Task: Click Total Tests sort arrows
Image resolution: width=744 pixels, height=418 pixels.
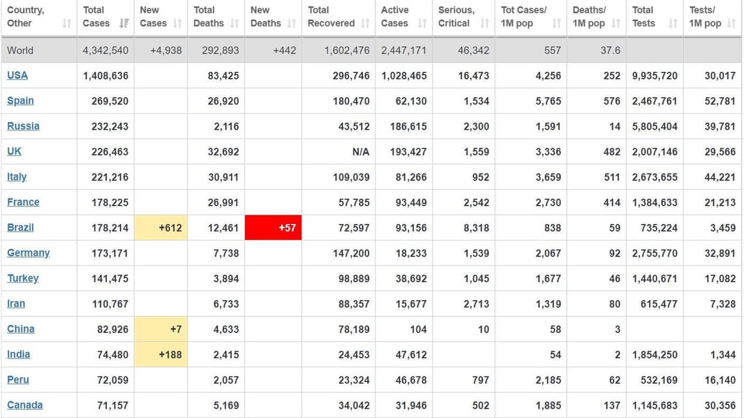Action: [x=673, y=24]
